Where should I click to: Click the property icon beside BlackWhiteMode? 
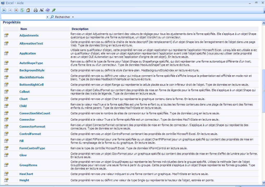click(x=6, y=77)
